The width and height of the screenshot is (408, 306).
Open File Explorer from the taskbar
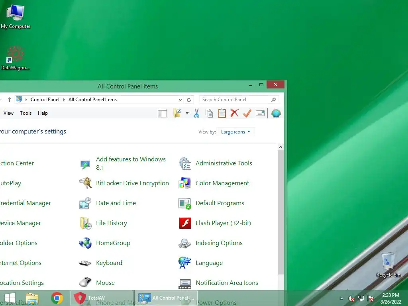(32, 298)
